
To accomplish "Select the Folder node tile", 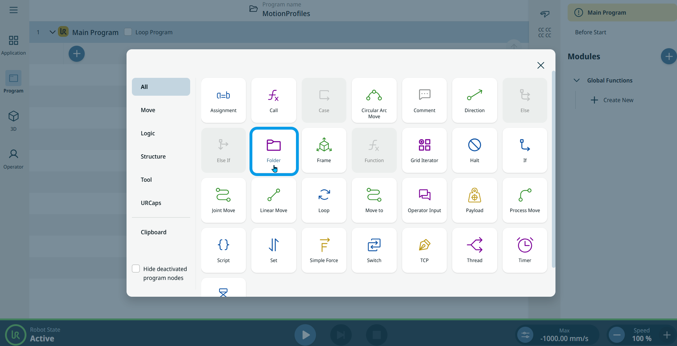I will click(x=273, y=151).
